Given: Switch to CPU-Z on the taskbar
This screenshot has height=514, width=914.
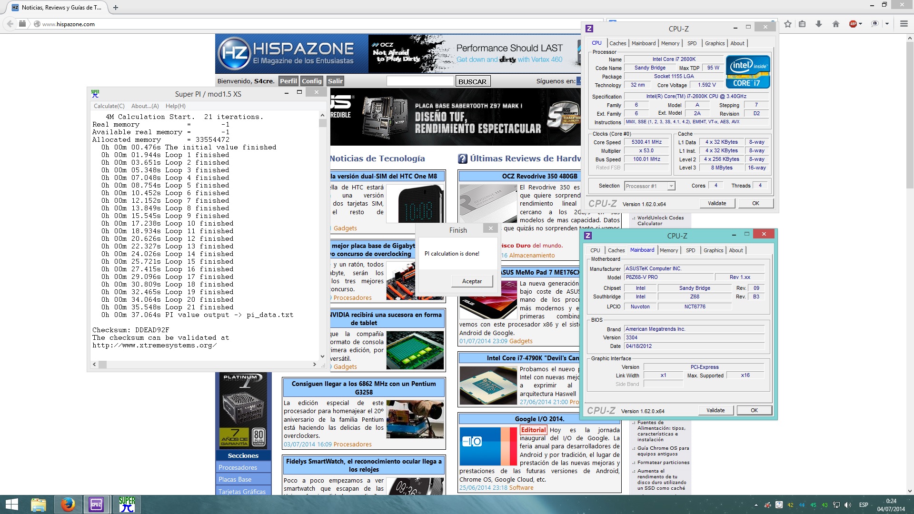Looking at the screenshot, I should [x=96, y=504].
